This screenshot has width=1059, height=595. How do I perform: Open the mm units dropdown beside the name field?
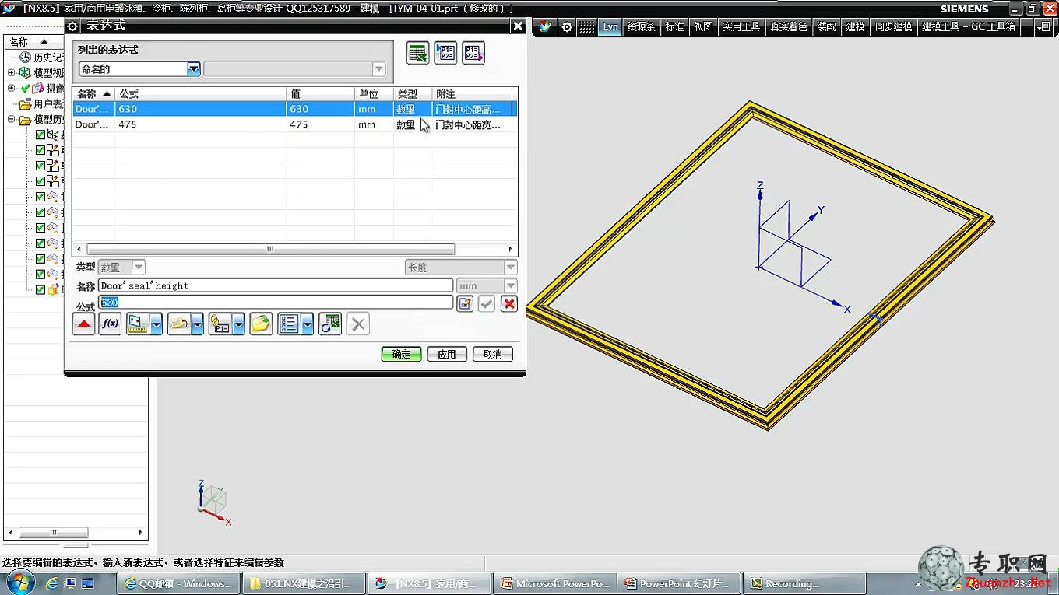pos(511,285)
